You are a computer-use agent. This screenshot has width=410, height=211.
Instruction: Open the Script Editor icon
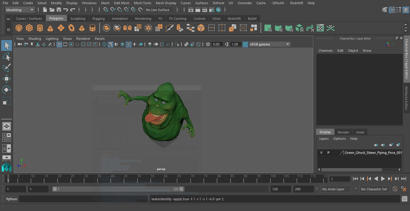(404, 199)
